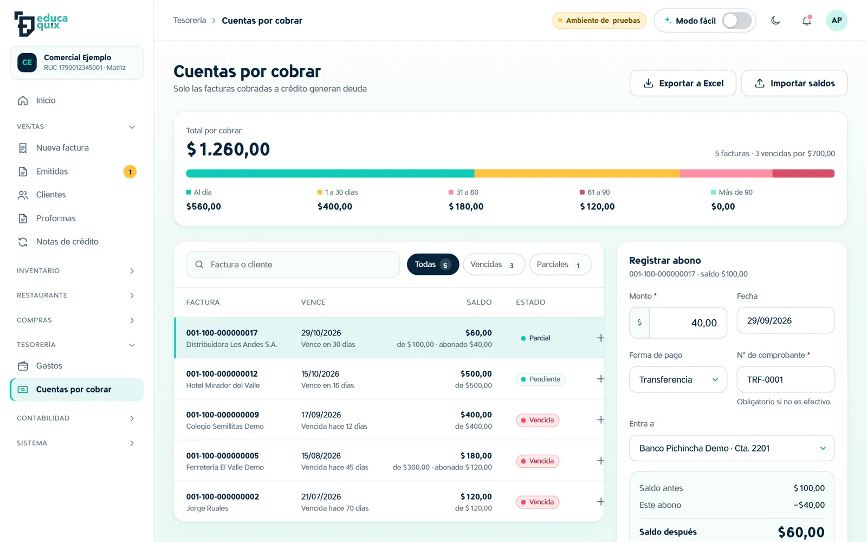867x542 pixels.
Task: Click Exportar a Excel button
Action: tap(683, 83)
